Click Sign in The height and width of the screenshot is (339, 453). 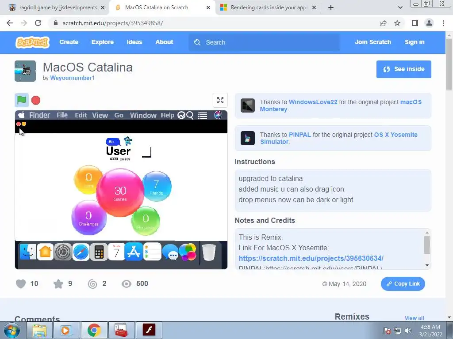coord(415,42)
